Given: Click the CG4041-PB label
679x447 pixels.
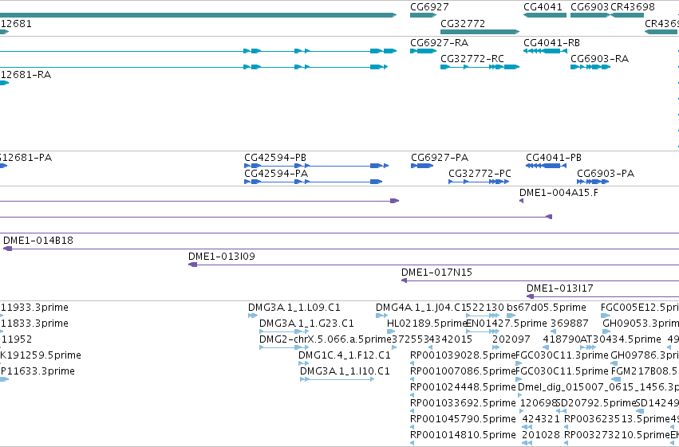Looking at the screenshot, I should tap(554, 157).
